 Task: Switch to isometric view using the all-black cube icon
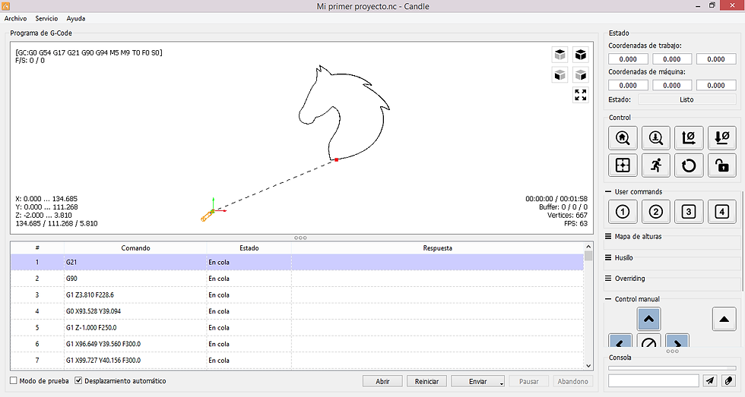coord(580,55)
